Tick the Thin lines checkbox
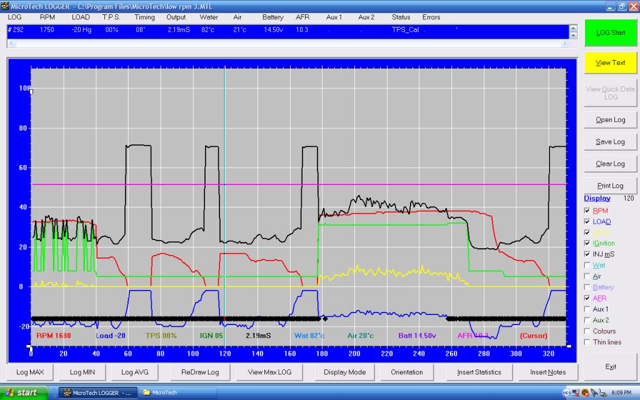Image resolution: width=640 pixels, height=400 pixels. click(587, 342)
